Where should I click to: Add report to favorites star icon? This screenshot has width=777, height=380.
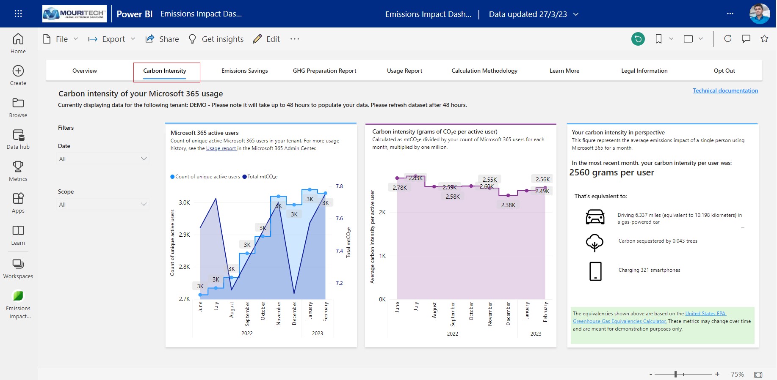pos(764,39)
